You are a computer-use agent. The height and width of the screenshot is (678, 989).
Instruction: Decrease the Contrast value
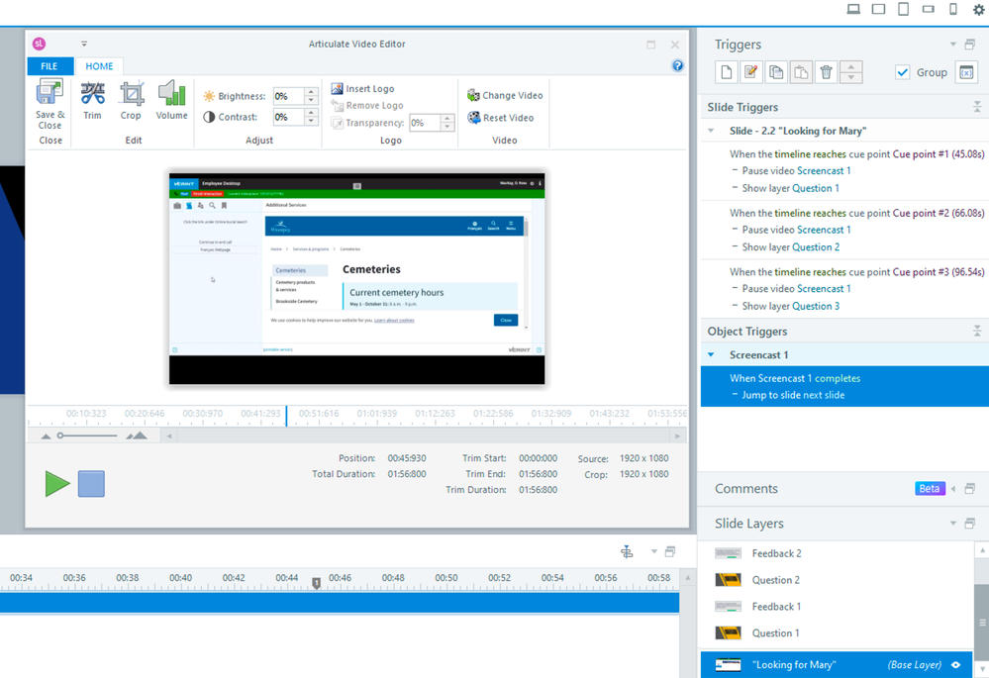pos(311,121)
